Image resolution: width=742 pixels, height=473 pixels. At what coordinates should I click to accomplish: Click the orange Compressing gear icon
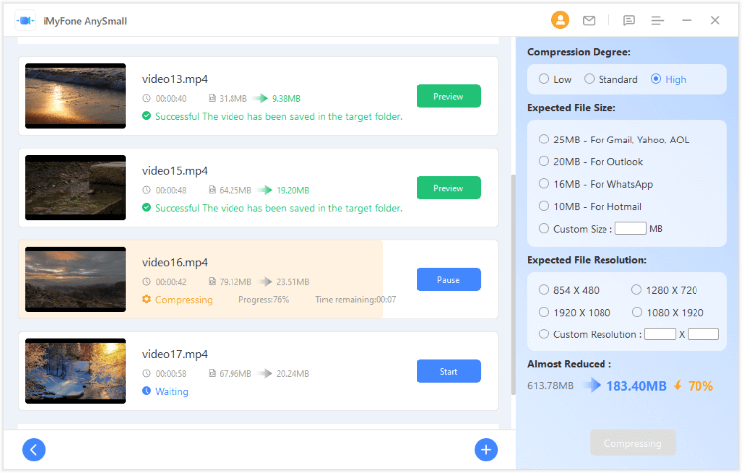pos(146,299)
